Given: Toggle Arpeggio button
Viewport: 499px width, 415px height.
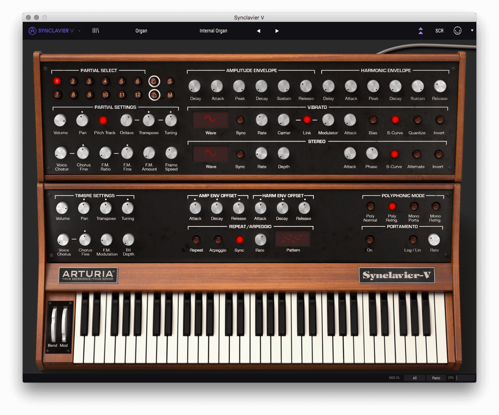Looking at the screenshot, I should [x=218, y=240].
